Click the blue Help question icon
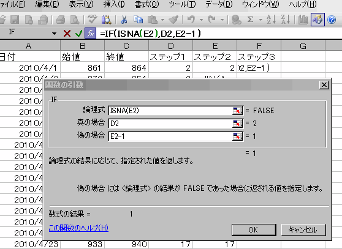This screenshot has height=249, width=342. (332, 20)
